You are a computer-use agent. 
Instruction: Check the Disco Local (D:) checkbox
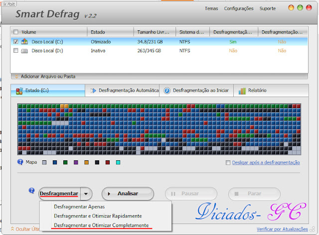15,50
